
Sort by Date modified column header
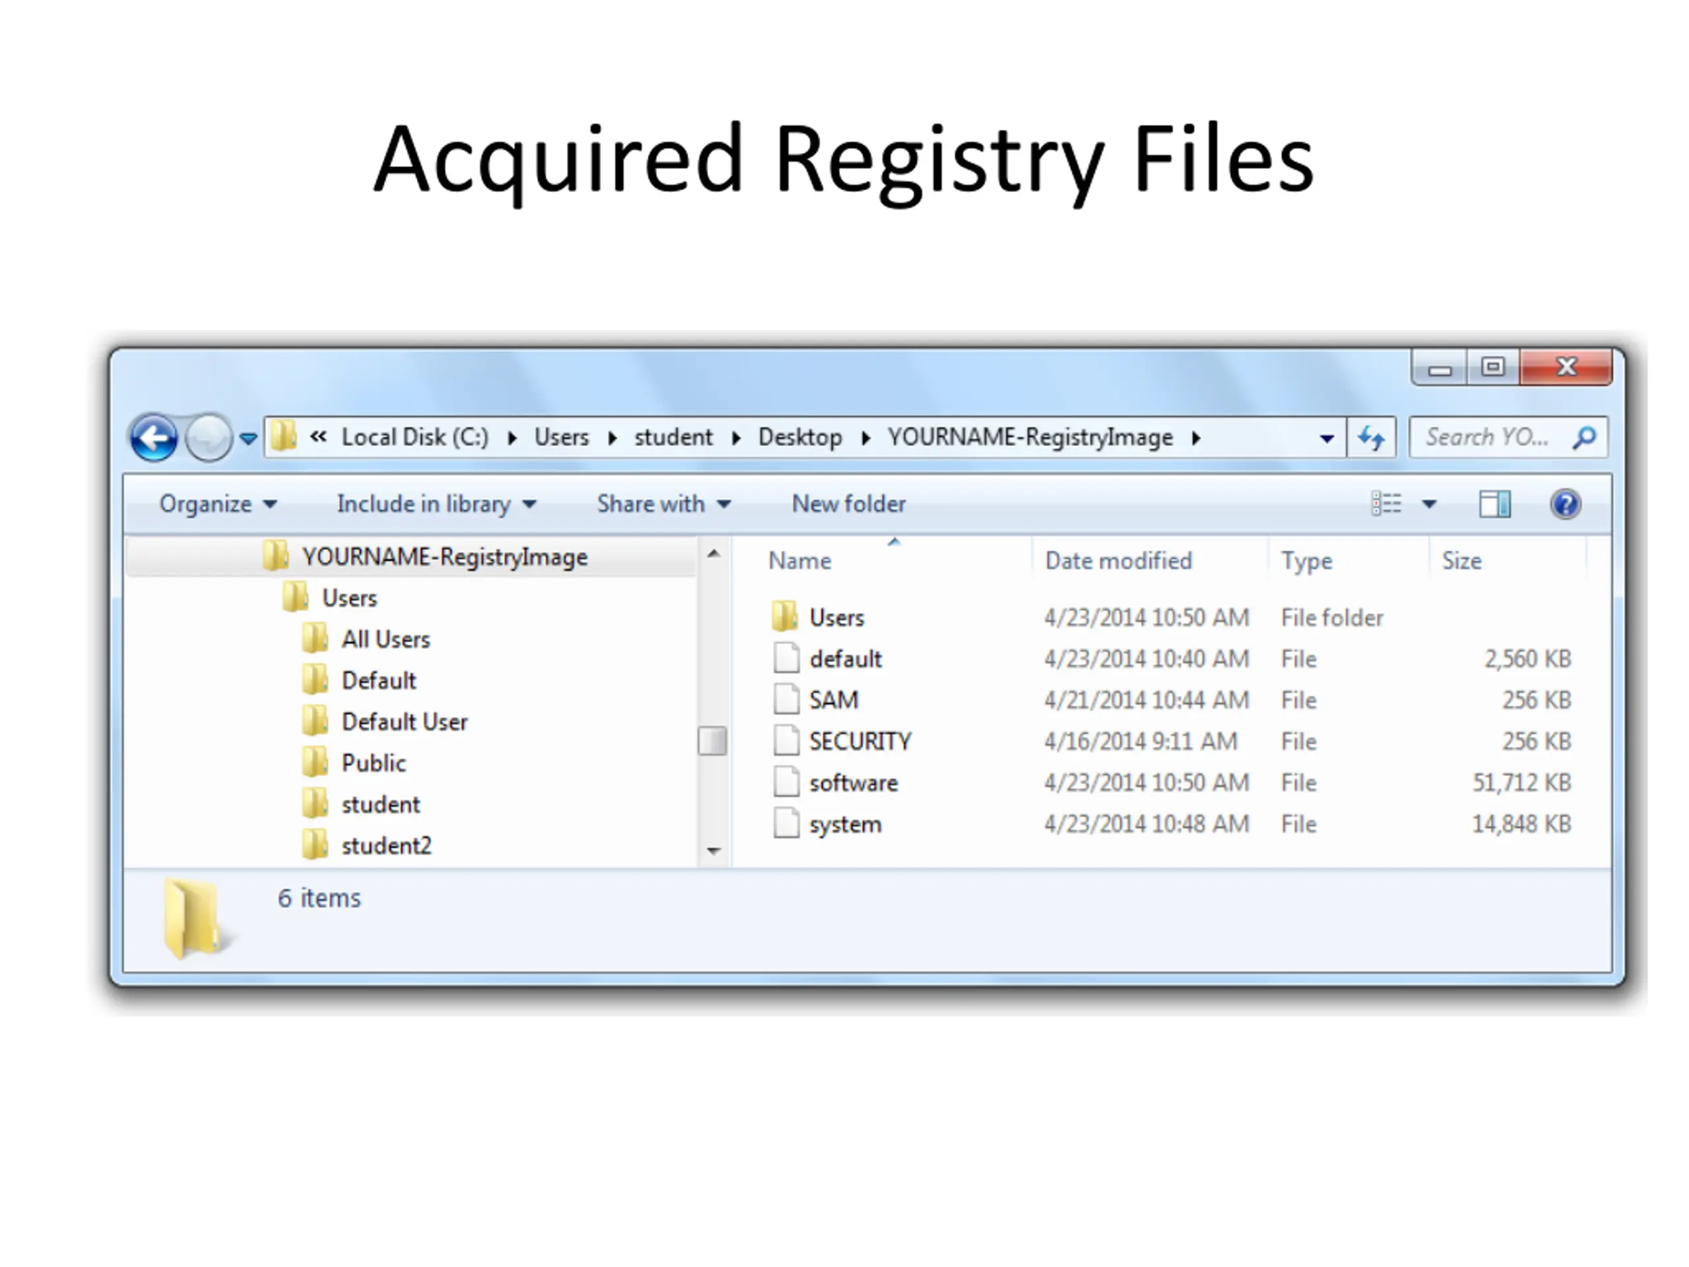[1118, 560]
